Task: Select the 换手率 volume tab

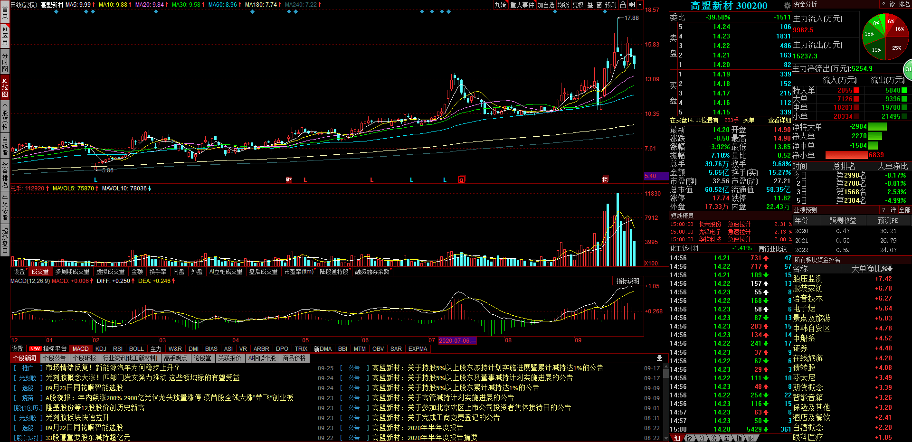Action: (158, 272)
